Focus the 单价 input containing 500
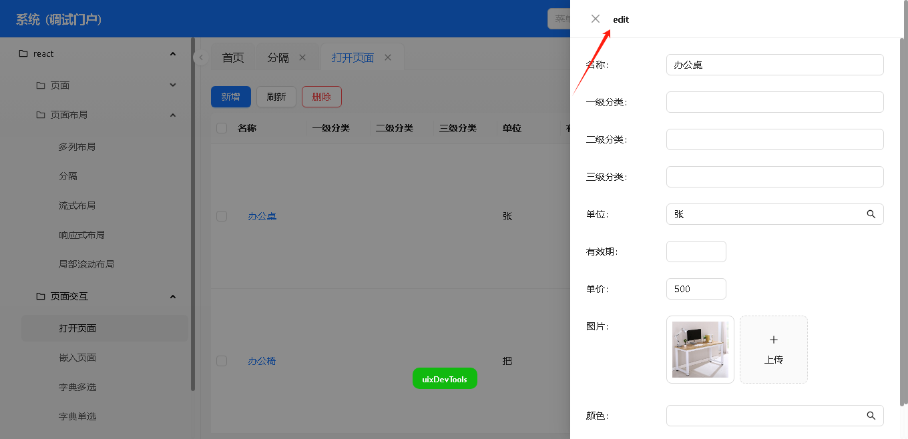908x439 pixels. point(696,289)
